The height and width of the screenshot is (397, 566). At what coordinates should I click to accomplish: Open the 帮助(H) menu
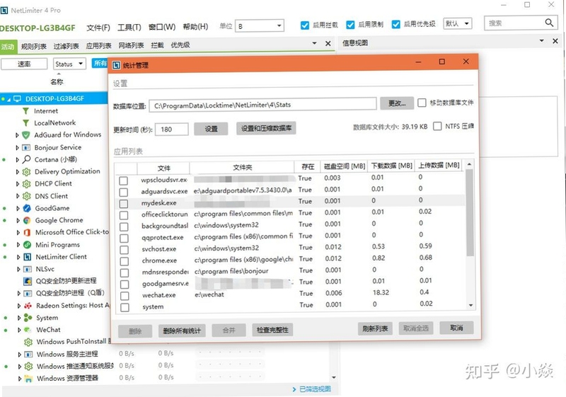[x=195, y=27]
